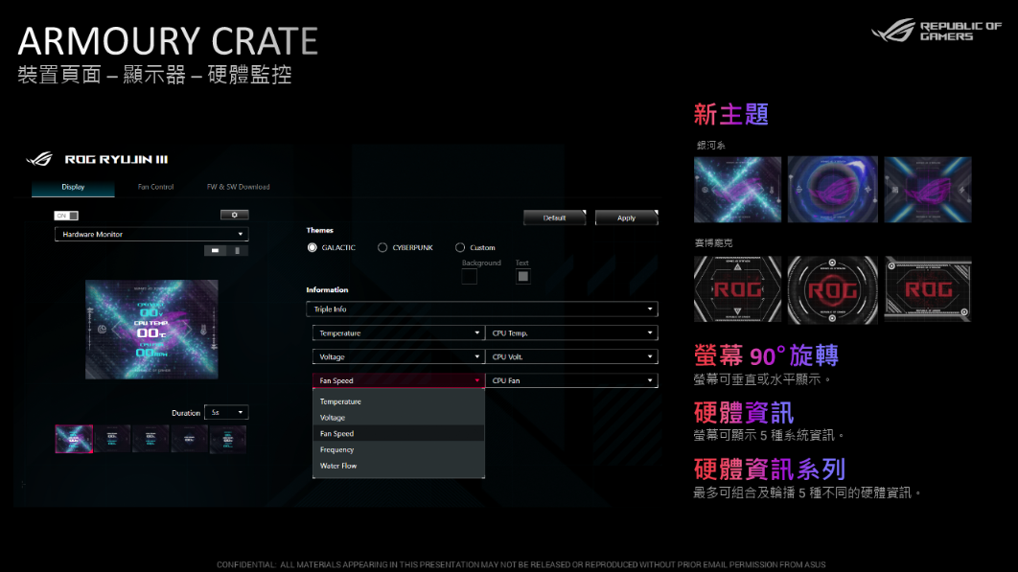Open the CPU Fan sensor dropdown
Screen dimensions: 1018x572
(x=571, y=380)
